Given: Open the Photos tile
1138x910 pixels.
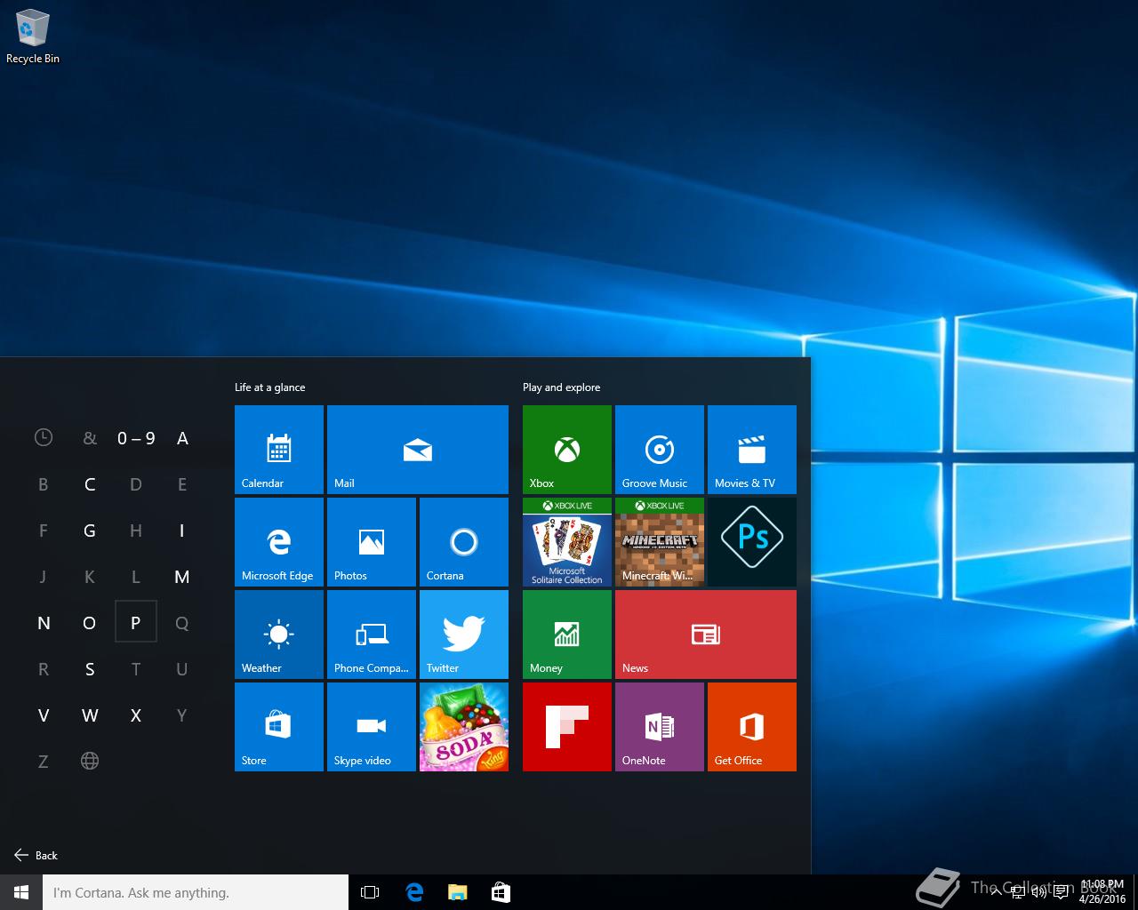Looking at the screenshot, I should click(x=372, y=542).
